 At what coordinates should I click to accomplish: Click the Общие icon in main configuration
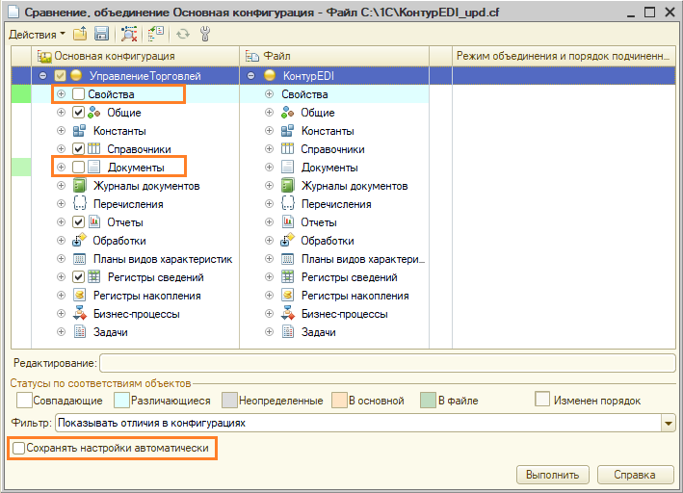[93, 113]
